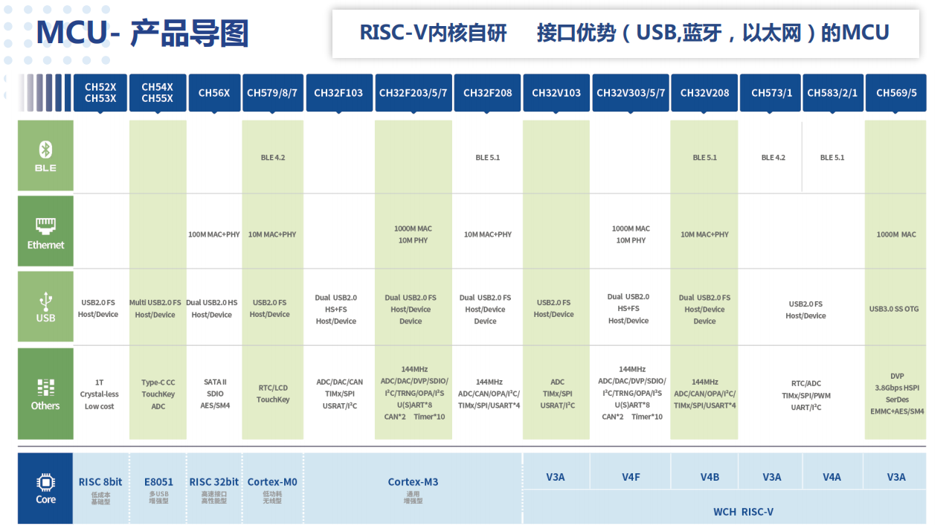Click the MCU- 产品导图 slide title
The image size is (949, 532).
pos(142,33)
